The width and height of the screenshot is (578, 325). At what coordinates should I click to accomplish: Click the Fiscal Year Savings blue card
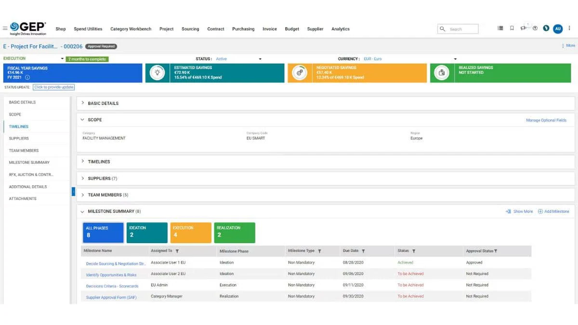pyautogui.click(x=73, y=73)
